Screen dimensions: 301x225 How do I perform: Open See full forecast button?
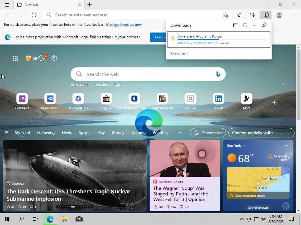(x=258, y=207)
